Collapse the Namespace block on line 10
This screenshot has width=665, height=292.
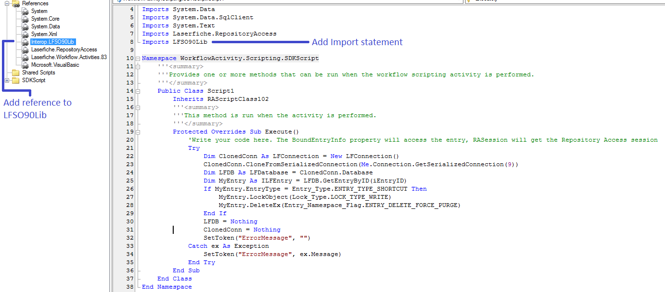tap(139, 59)
